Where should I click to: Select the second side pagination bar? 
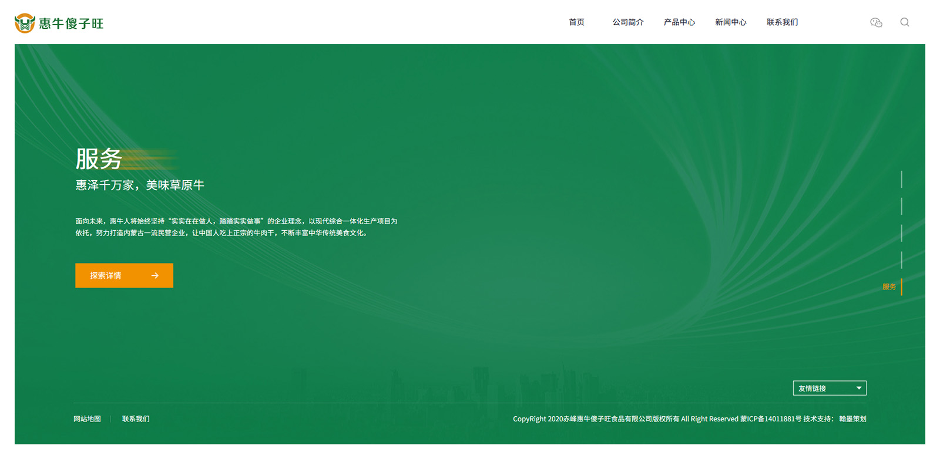click(x=901, y=206)
